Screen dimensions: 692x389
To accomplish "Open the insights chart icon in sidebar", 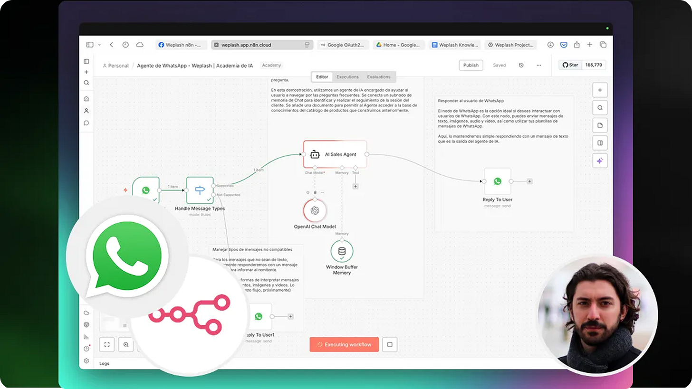I will [86, 337].
